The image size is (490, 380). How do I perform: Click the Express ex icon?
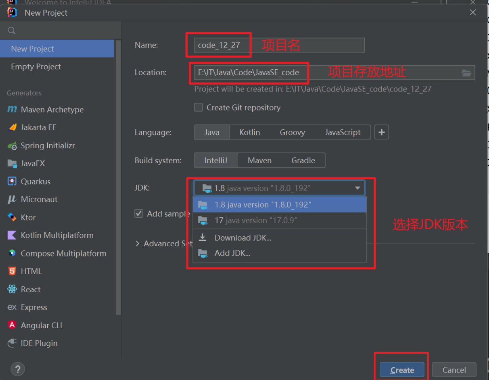12,307
